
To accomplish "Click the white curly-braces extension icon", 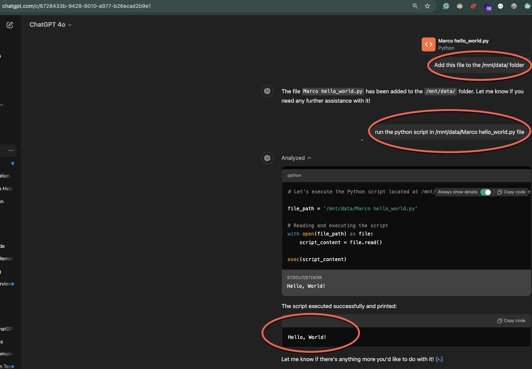I will click(x=500, y=6).
